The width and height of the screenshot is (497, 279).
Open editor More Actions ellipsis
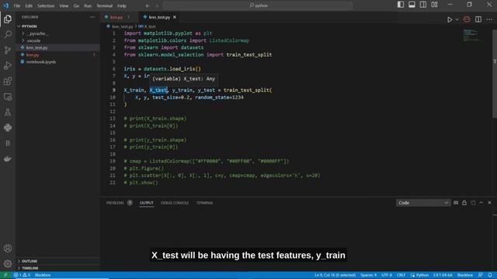click(489, 19)
